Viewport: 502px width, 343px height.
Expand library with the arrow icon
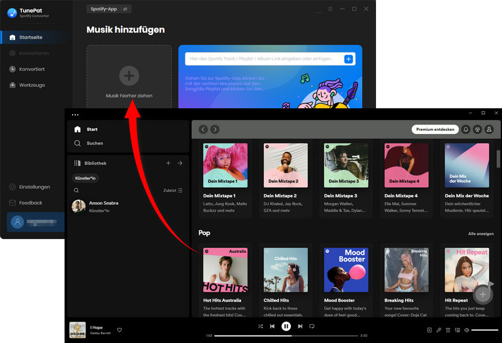coord(180,163)
